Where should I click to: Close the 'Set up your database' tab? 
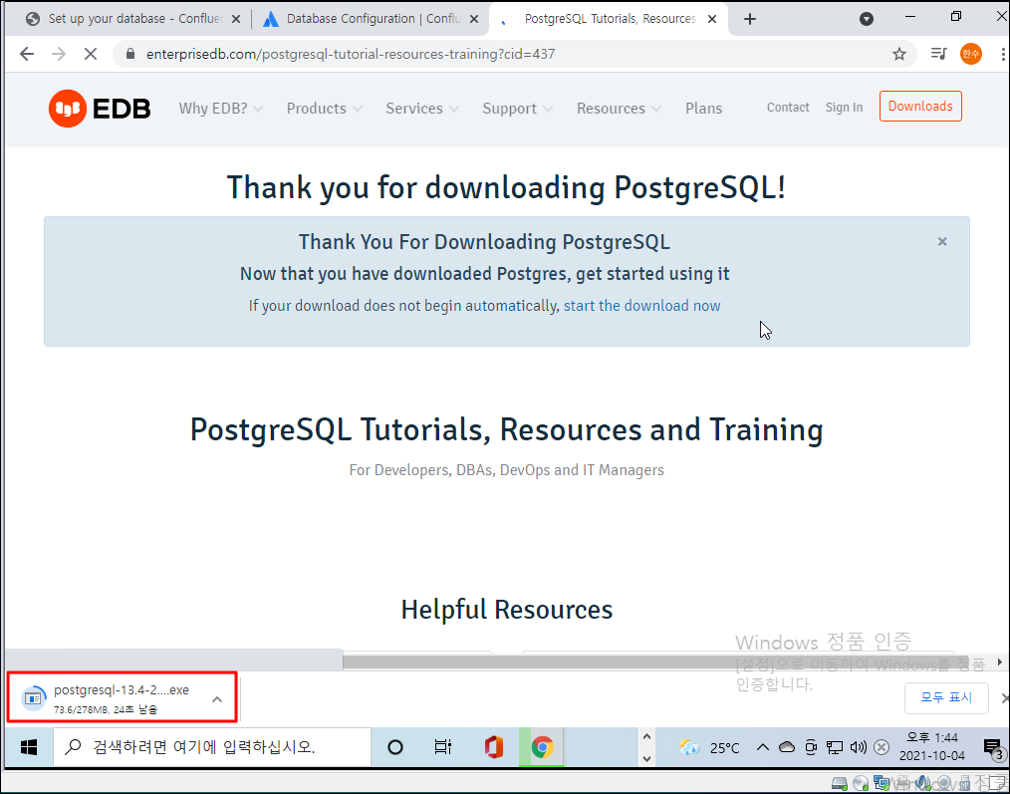pyautogui.click(x=236, y=19)
